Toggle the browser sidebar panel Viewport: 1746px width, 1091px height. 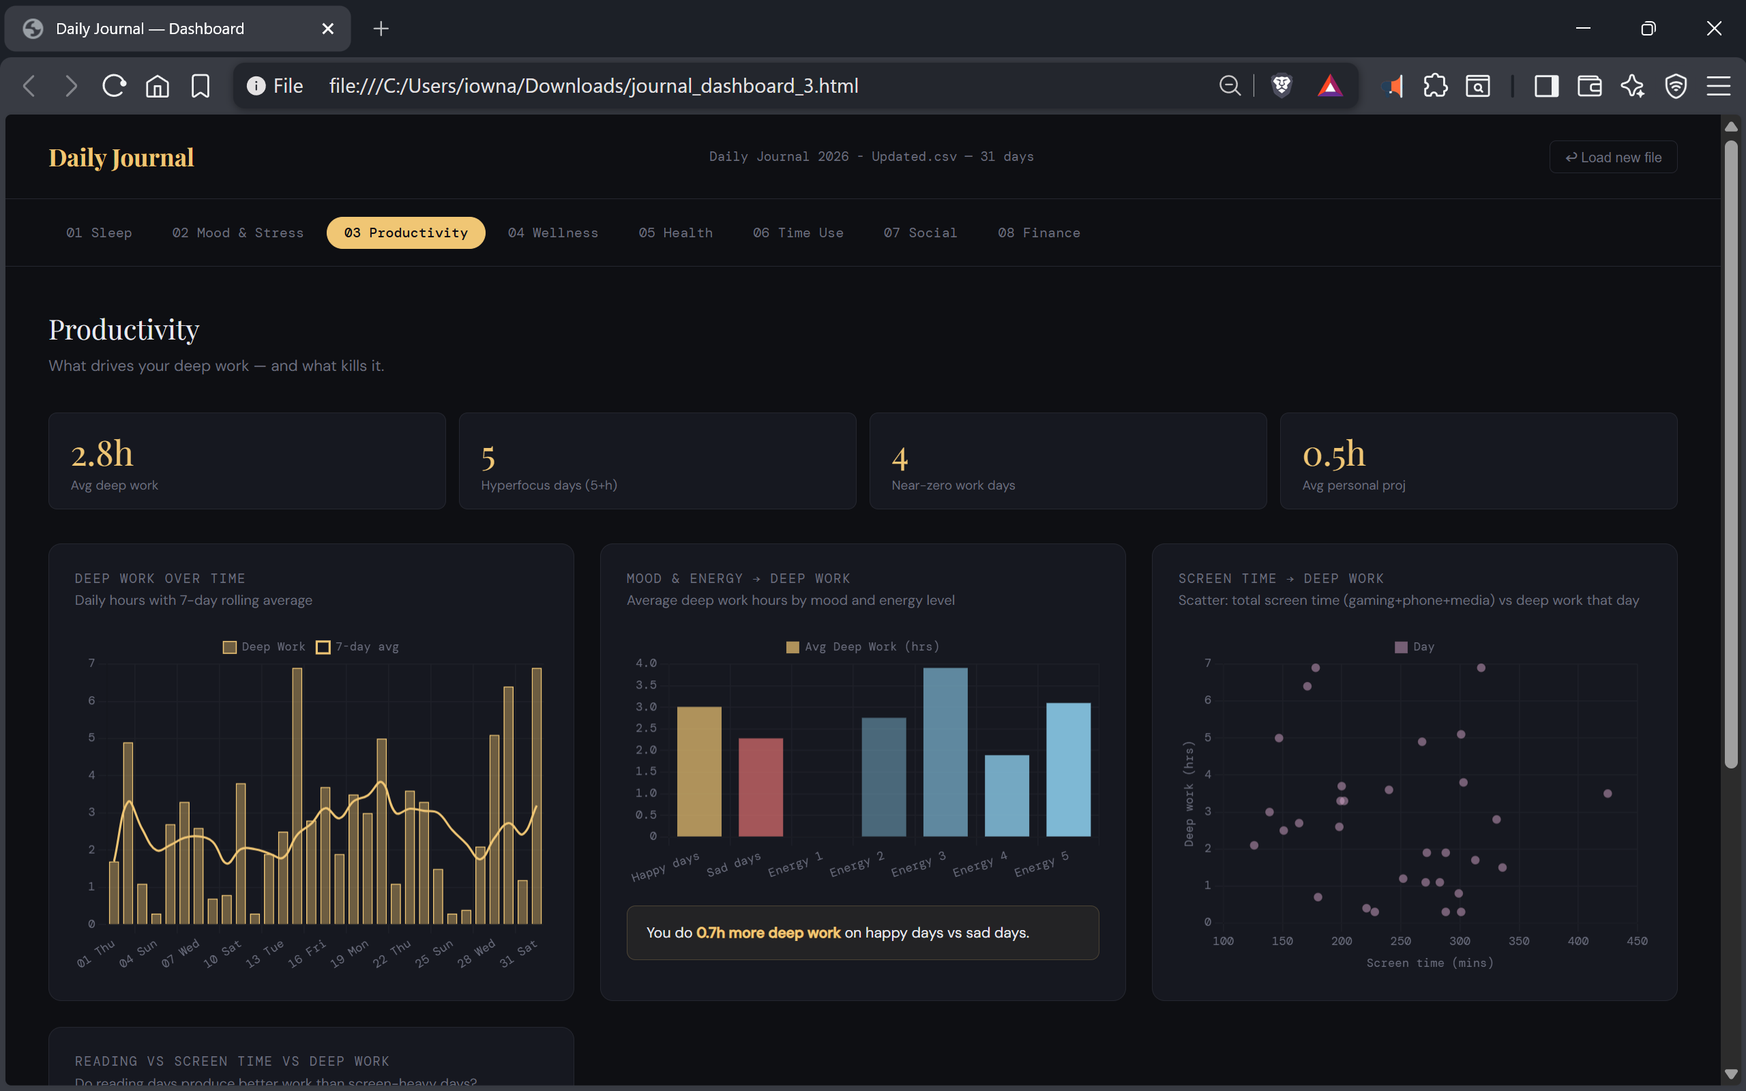pos(1546,86)
